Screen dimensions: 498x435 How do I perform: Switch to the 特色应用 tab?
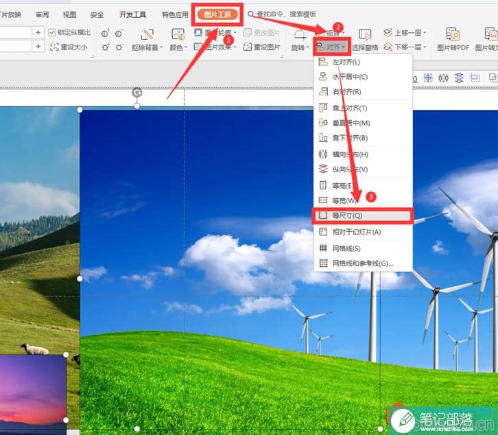175,14
